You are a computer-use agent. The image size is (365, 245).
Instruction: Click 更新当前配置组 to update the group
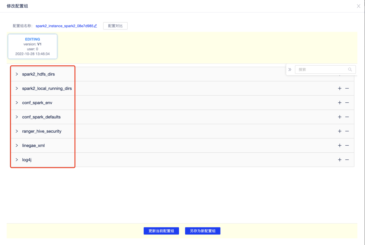pyautogui.click(x=161, y=231)
